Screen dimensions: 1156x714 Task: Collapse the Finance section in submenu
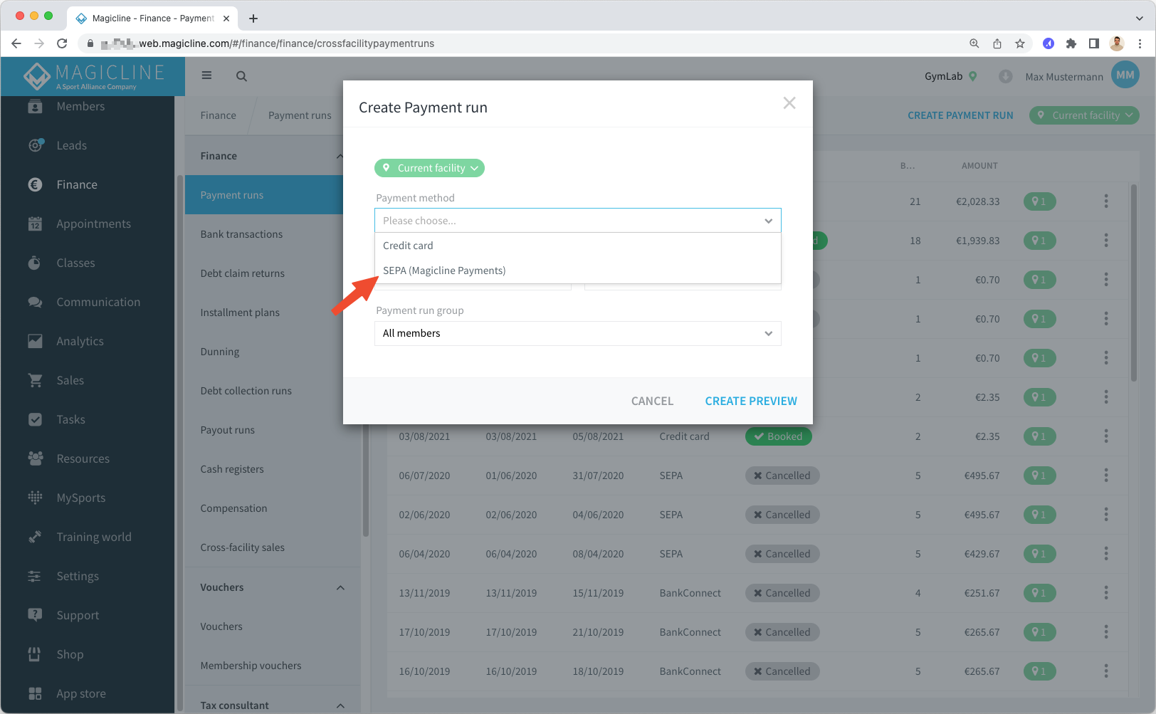340,157
